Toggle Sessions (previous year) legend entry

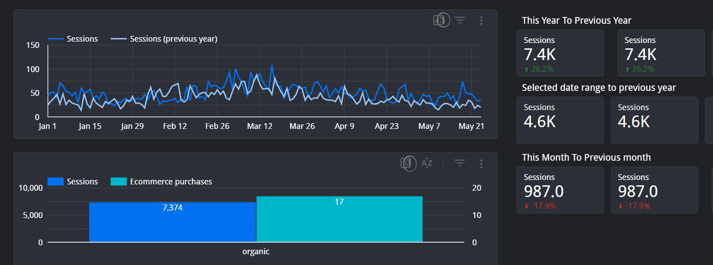[164, 39]
